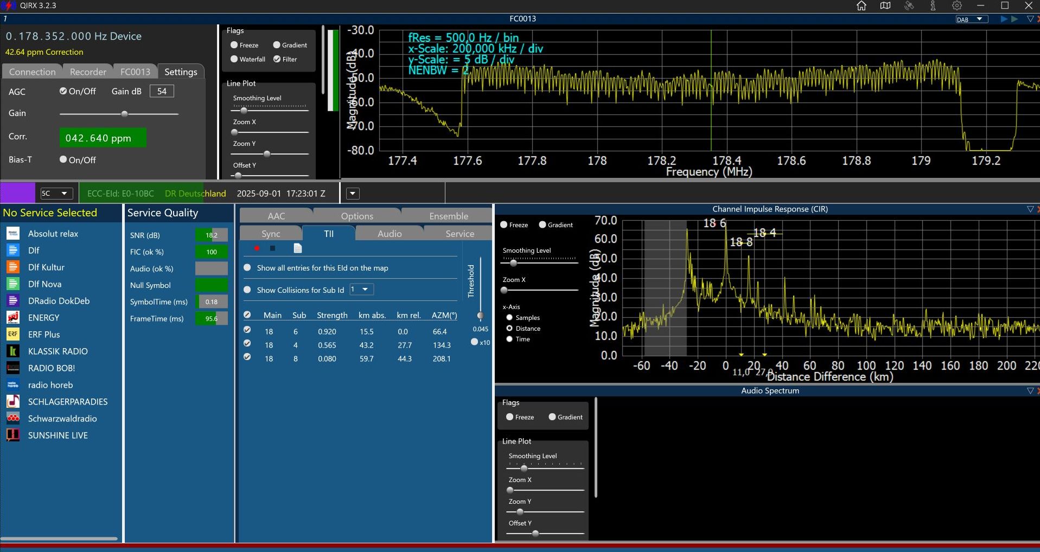Click the satellite dish icon
Image resolution: width=1040 pixels, height=552 pixels.
pyautogui.click(x=909, y=5)
